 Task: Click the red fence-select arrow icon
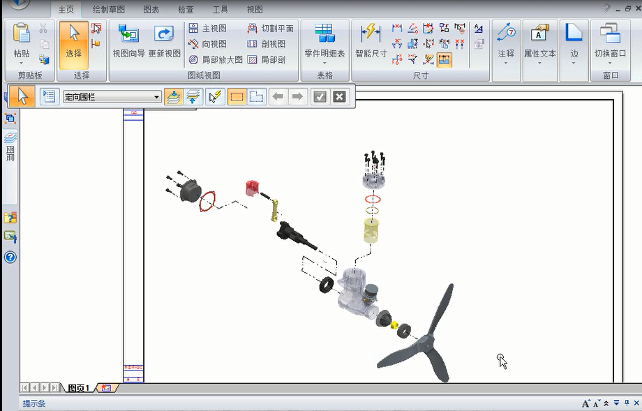96,28
